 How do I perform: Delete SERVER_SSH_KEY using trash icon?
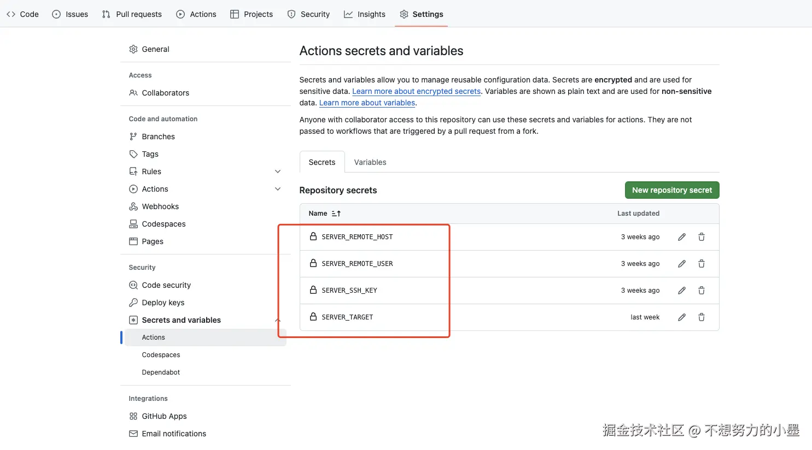[701, 291]
